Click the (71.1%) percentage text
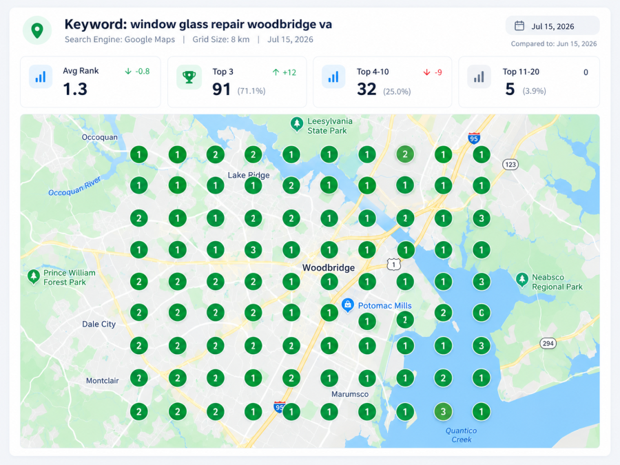Viewport: 620px width, 465px height. click(251, 91)
